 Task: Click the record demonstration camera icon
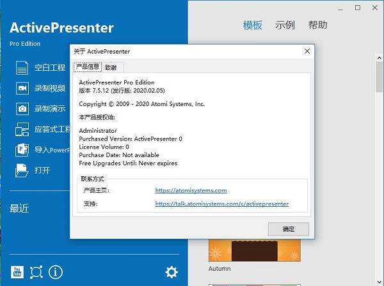pyautogui.click(x=22, y=109)
